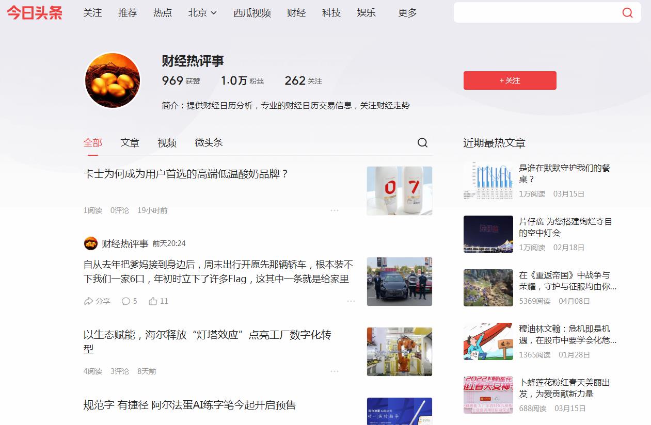
Task: Open article 以生态赋能，海尔释放灯塔效应
Action: point(208,342)
